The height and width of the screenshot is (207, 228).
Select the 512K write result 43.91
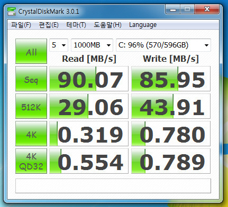tap(171, 106)
